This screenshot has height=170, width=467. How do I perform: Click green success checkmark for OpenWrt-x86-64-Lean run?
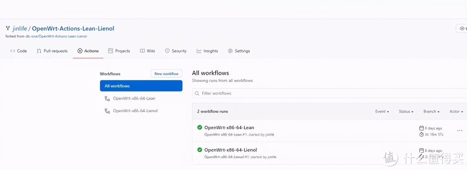click(x=200, y=127)
